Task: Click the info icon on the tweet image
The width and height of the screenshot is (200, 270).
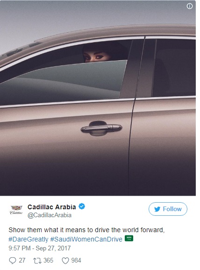Action: (190, 7)
